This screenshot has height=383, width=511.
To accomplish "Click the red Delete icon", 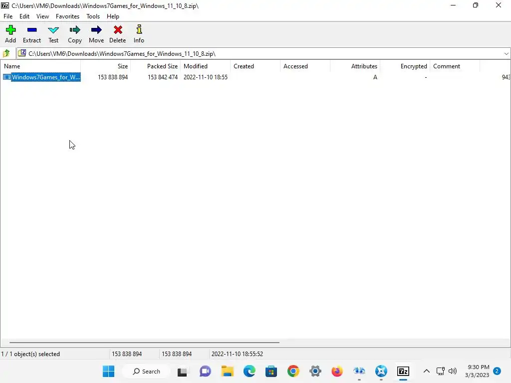I will point(118,34).
